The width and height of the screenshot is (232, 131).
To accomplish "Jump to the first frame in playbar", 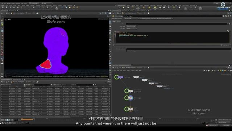I will point(3,120).
